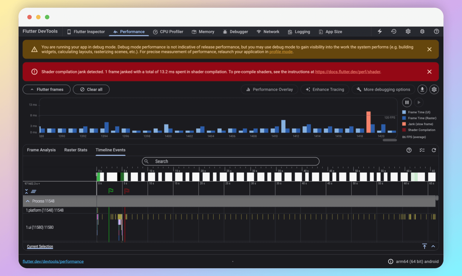Refresh the timeline events
This screenshot has height=276, width=462.
[x=434, y=150]
